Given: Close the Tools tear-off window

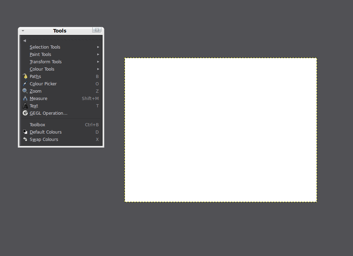Looking at the screenshot, I should click(x=97, y=30).
